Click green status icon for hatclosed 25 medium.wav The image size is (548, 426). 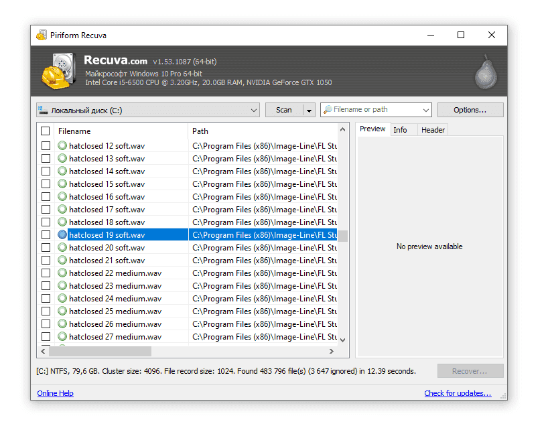point(62,311)
